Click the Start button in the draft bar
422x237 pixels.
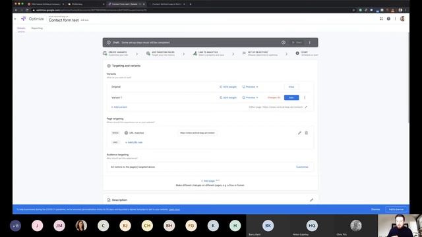point(297,42)
